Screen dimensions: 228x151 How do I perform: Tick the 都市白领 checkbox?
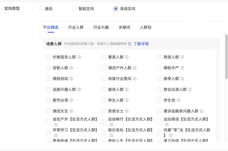(48, 100)
